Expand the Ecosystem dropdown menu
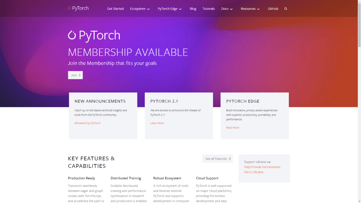Image resolution: width=361 pixels, height=203 pixels. 140,9
